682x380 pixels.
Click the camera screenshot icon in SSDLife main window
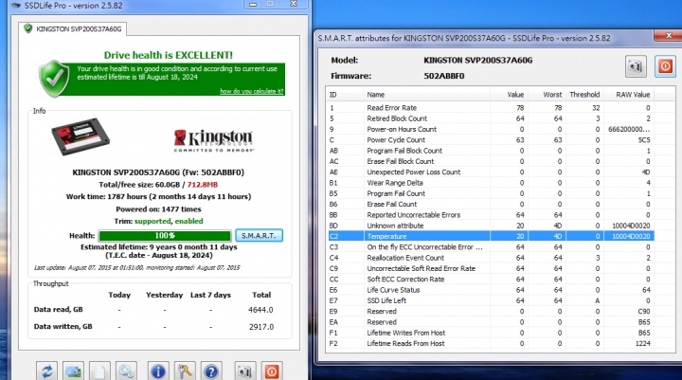pyautogui.click(x=245, y=371)
